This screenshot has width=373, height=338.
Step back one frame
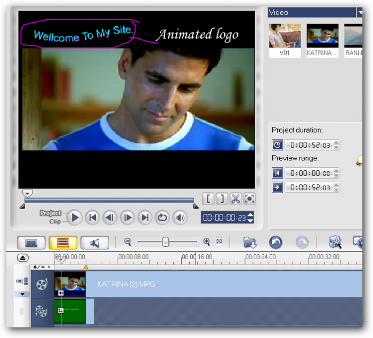click(x=110, y=218)
